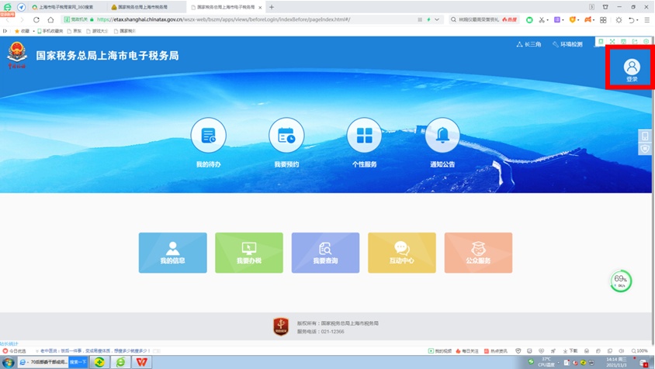The height and width of the screenshot is (369, 655).
Task: Open 我要预约 calendar icon
Action: [286, 136]
